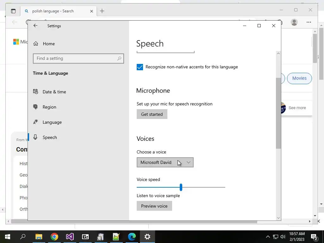Click the network icon in system tray
324x243 pixels.
[x=276, y=237]
